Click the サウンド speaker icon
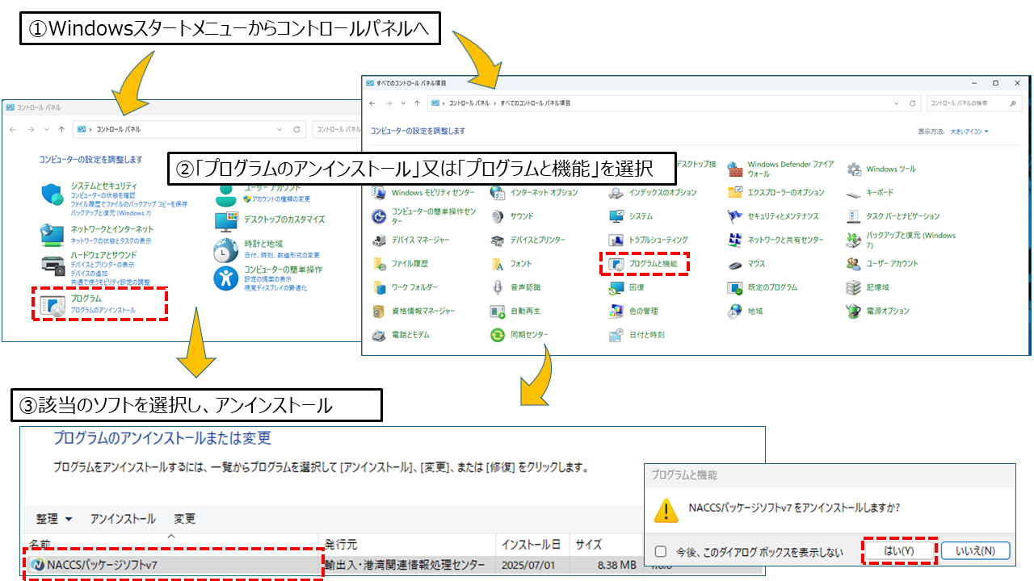The height and width of the screenshot is (581, 1034). tap(498, 216)
